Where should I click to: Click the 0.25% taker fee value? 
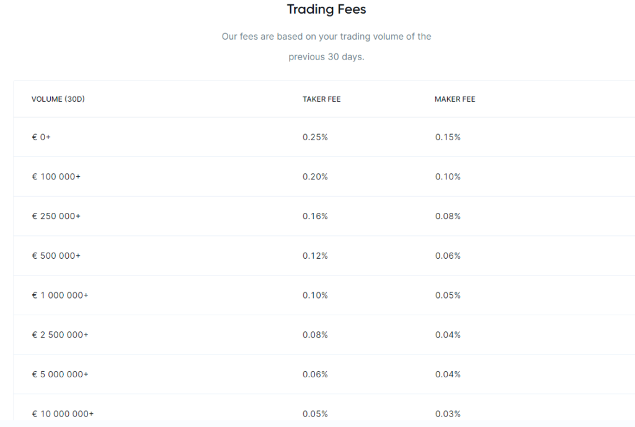coord(315,137)
